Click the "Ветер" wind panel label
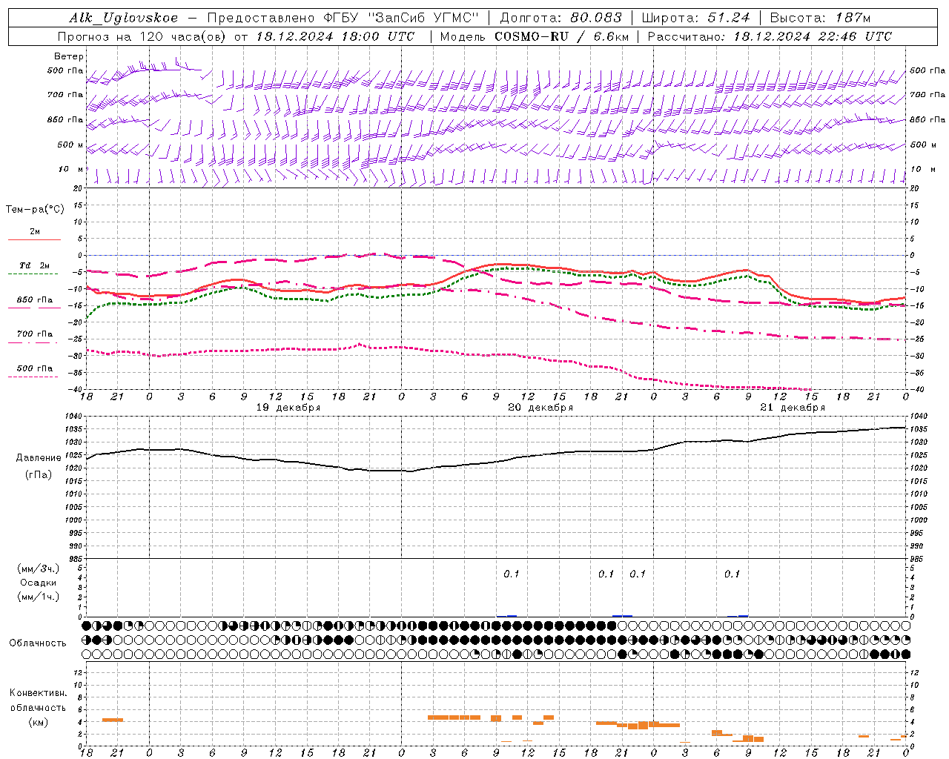Screen dimensions: 949x759 click(x=69, y=56)
